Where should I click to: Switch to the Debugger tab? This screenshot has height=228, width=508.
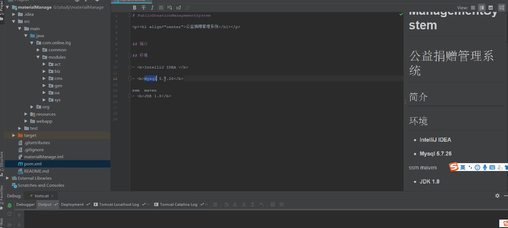(x=26, y=204)
